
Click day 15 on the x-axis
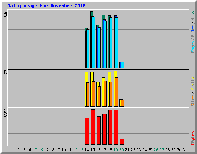[92, 150]
